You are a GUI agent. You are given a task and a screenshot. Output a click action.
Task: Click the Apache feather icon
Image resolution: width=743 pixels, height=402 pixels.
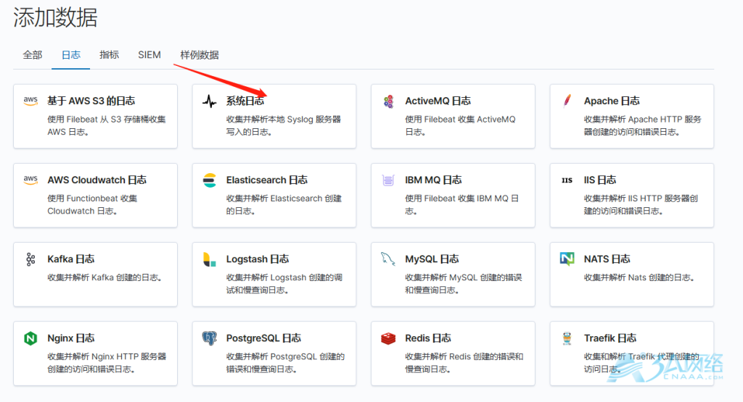tap(567, 101)
